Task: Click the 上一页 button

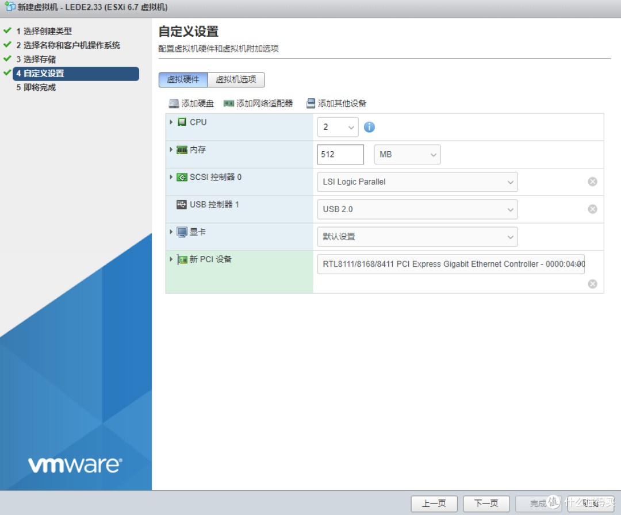Action: [434, 503]
